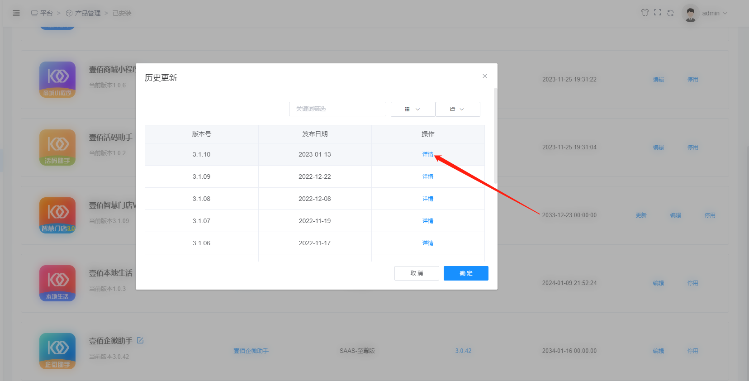The image size is (749, 381).
Task: Click the 智慧门店3.0 app icon
Action: tap(57, 215)
